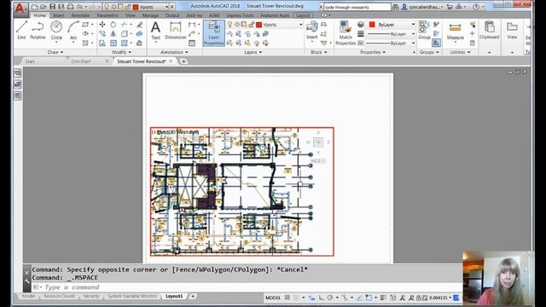Expand the Modify panel
The height and width of the screenshot is (307, 546).
point(121,52)
